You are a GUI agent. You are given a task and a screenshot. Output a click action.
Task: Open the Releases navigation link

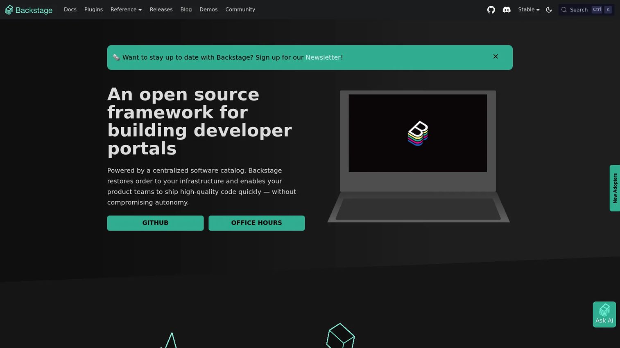pyautogui.click(x=161, y=9)
